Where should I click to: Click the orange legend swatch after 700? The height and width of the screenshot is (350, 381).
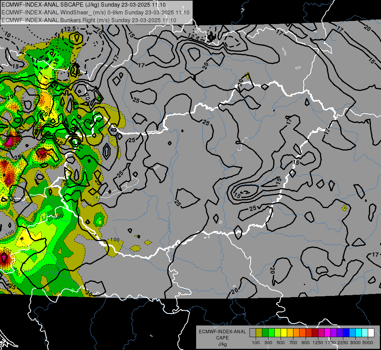[297, 332]
